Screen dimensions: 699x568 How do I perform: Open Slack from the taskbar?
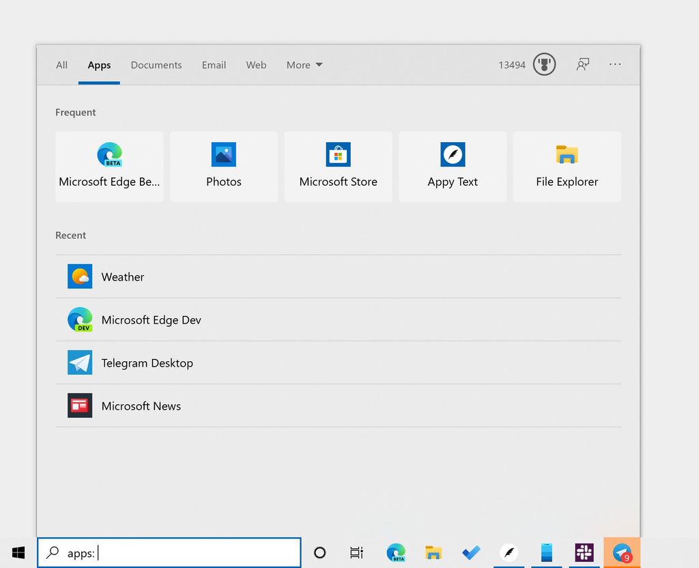(x=584, y=553)
